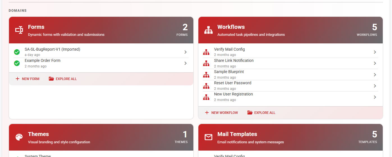Open chevron for Sample Blueprint

tap(375, 74)
